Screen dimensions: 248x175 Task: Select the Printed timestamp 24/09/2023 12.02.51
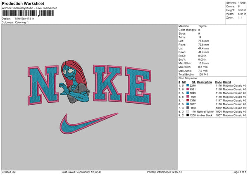coord(169,172)
